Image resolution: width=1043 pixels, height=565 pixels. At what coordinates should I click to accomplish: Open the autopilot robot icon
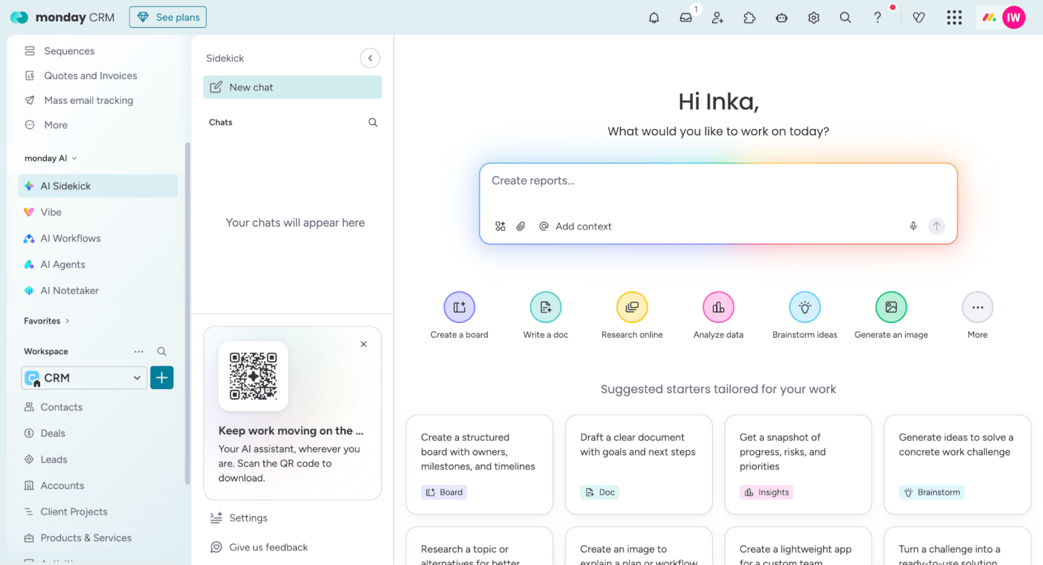point(782,18)
